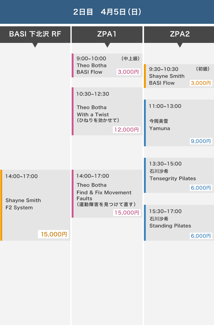214x325 pixels.
Task: Click the 9,000円 price tag
Action: 201,141
